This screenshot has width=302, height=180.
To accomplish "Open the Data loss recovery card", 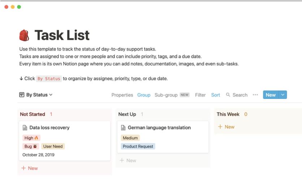I will point(65,141).
